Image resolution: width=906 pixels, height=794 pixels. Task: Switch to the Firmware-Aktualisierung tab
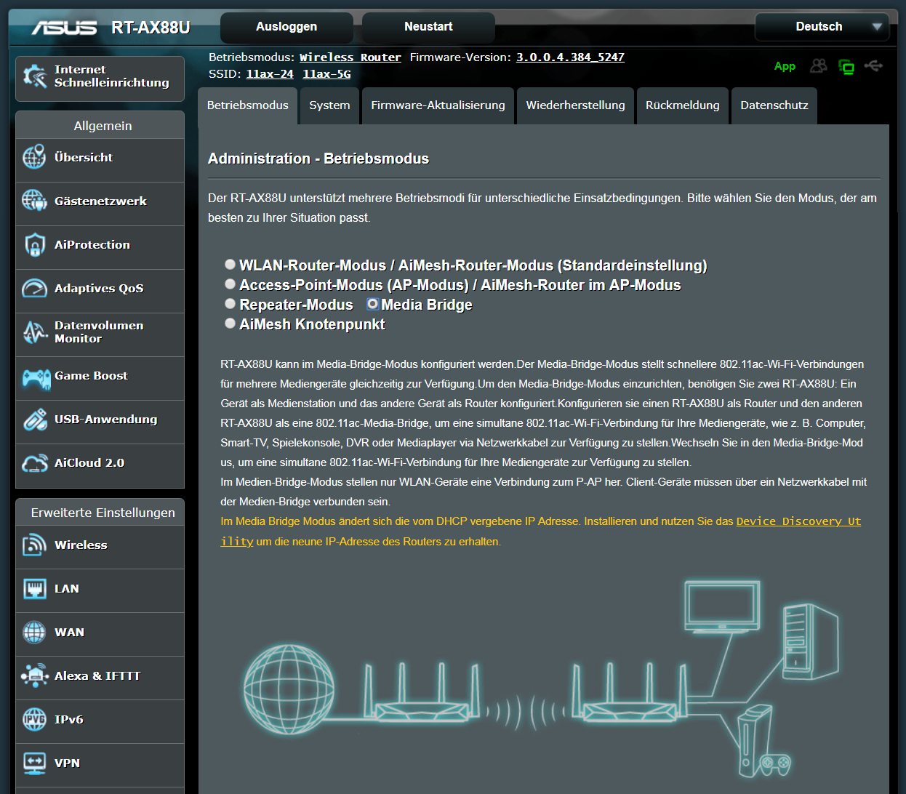[x=438, y=105]
